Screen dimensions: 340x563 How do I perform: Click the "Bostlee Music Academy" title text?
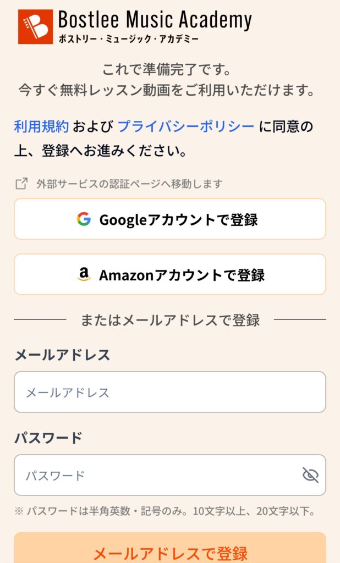pos(155,20)
